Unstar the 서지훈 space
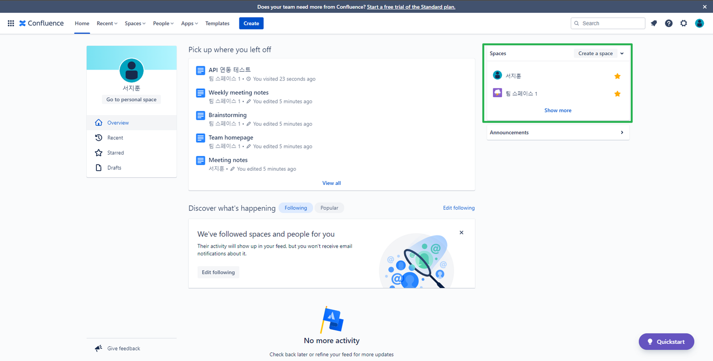The width and height of the screenshot is (713, 361). click(x=617, y=76)
